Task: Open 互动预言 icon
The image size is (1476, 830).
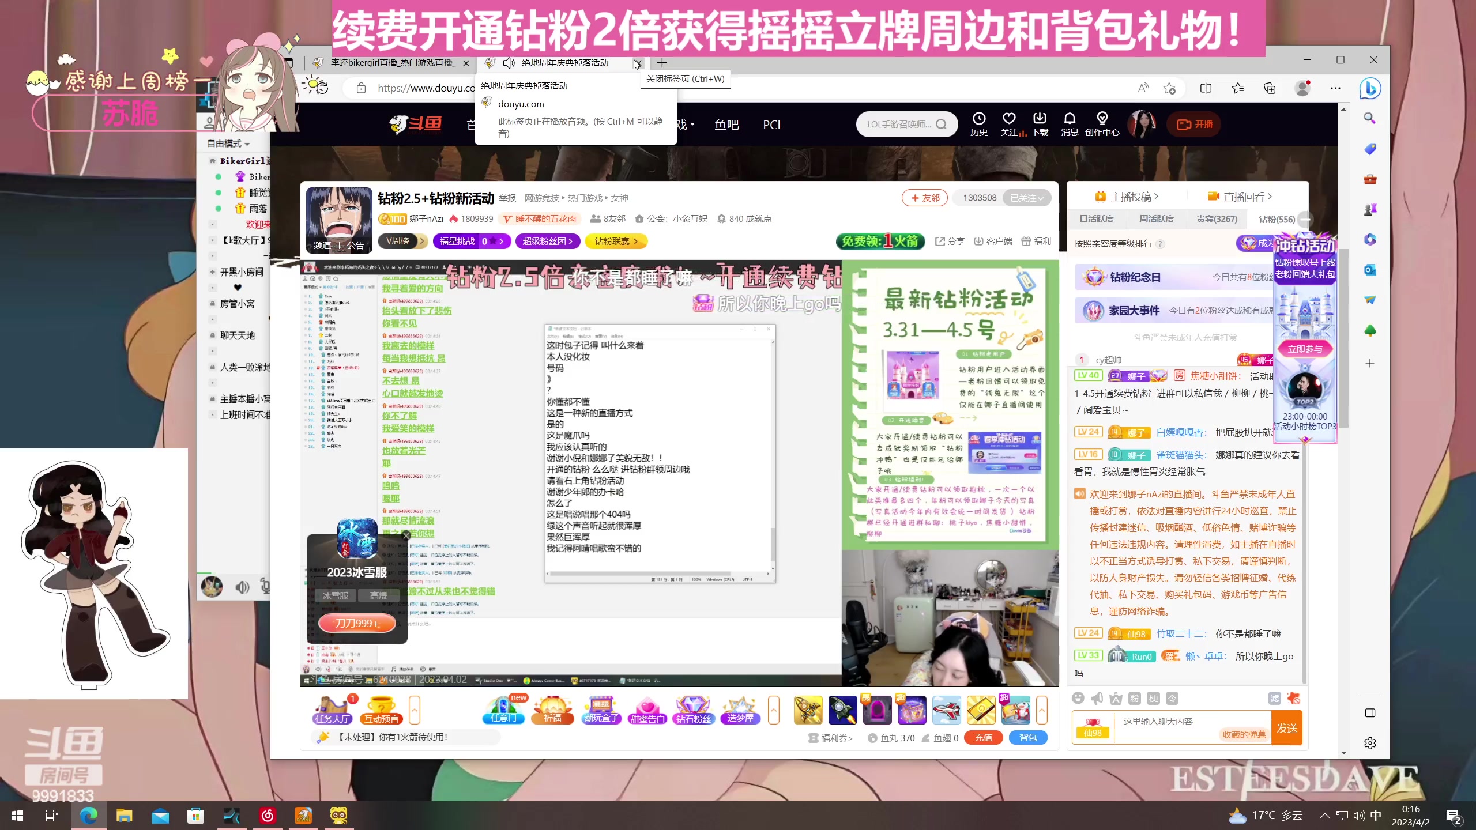Action: point(381,710)
